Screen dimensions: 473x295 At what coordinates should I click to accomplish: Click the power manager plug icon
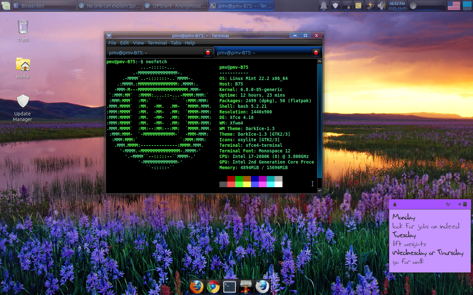(x=370, y=6)
